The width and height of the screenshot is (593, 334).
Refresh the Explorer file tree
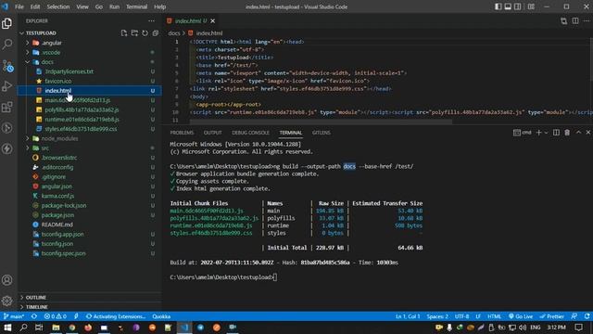(x=145, y=33)
